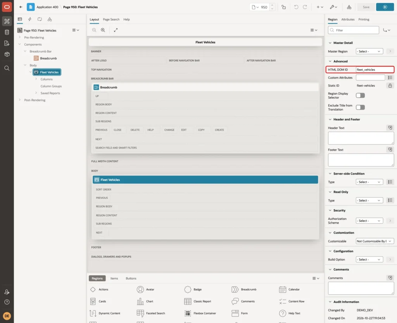This screenshot has width=397, height=323.
Task: Click the search magnifier in left sidebar
Action: [7, 68]
